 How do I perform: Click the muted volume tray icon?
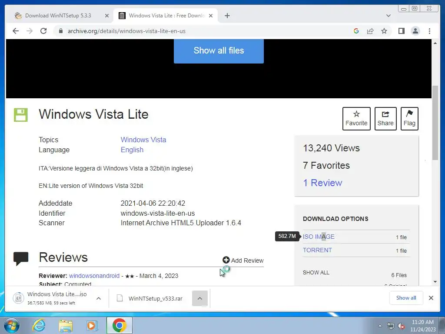coord(401,326)
